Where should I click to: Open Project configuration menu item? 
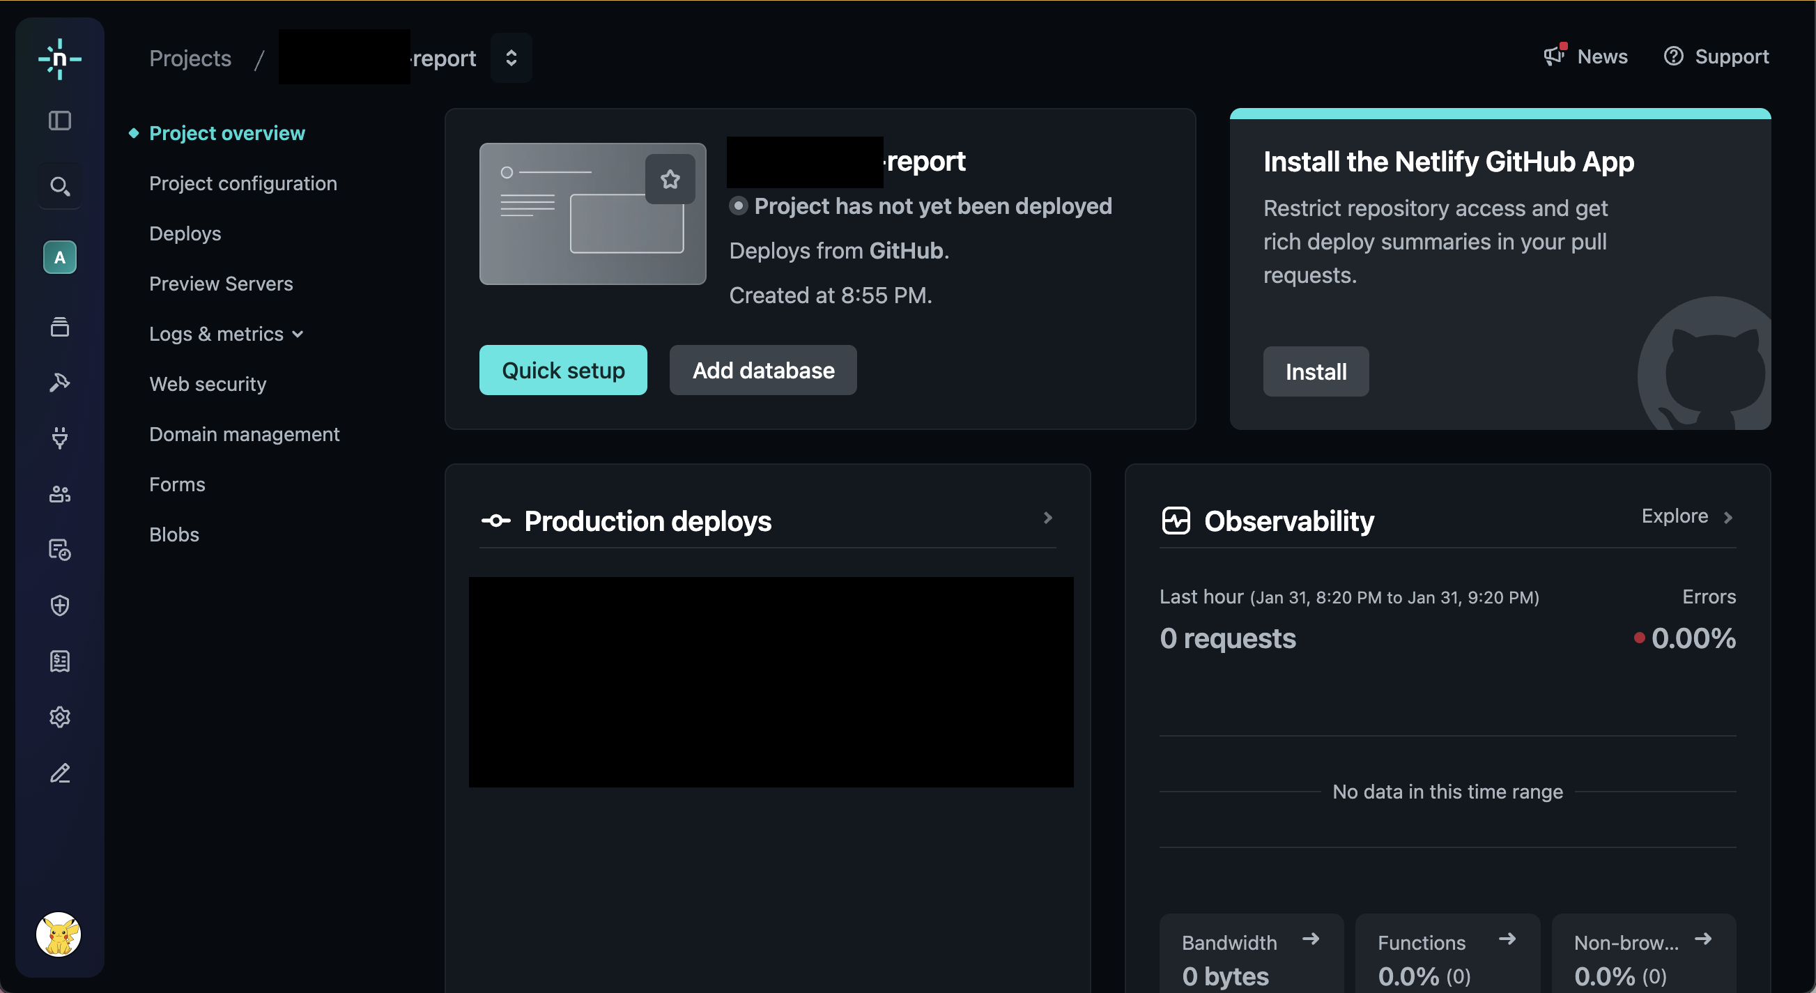coord(243,183)
